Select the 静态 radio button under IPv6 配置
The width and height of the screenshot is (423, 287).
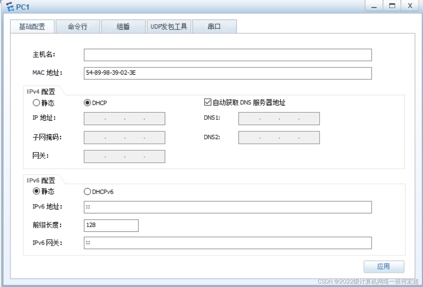(x=36, y=192)
